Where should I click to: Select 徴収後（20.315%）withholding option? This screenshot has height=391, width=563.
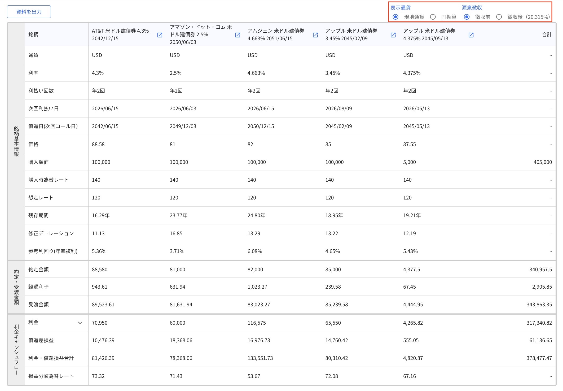click(499, 17)
